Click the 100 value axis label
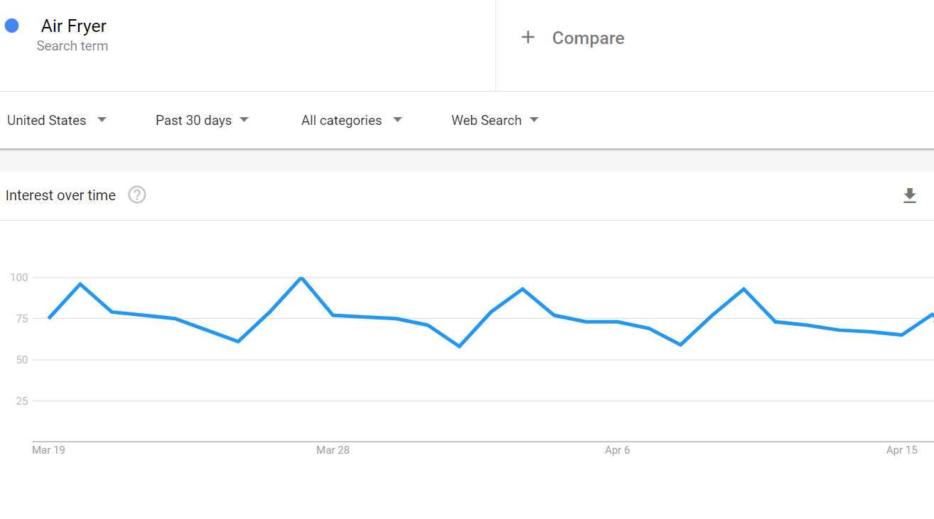The height and width of the screenshot is (519, 934). point(18,278)
